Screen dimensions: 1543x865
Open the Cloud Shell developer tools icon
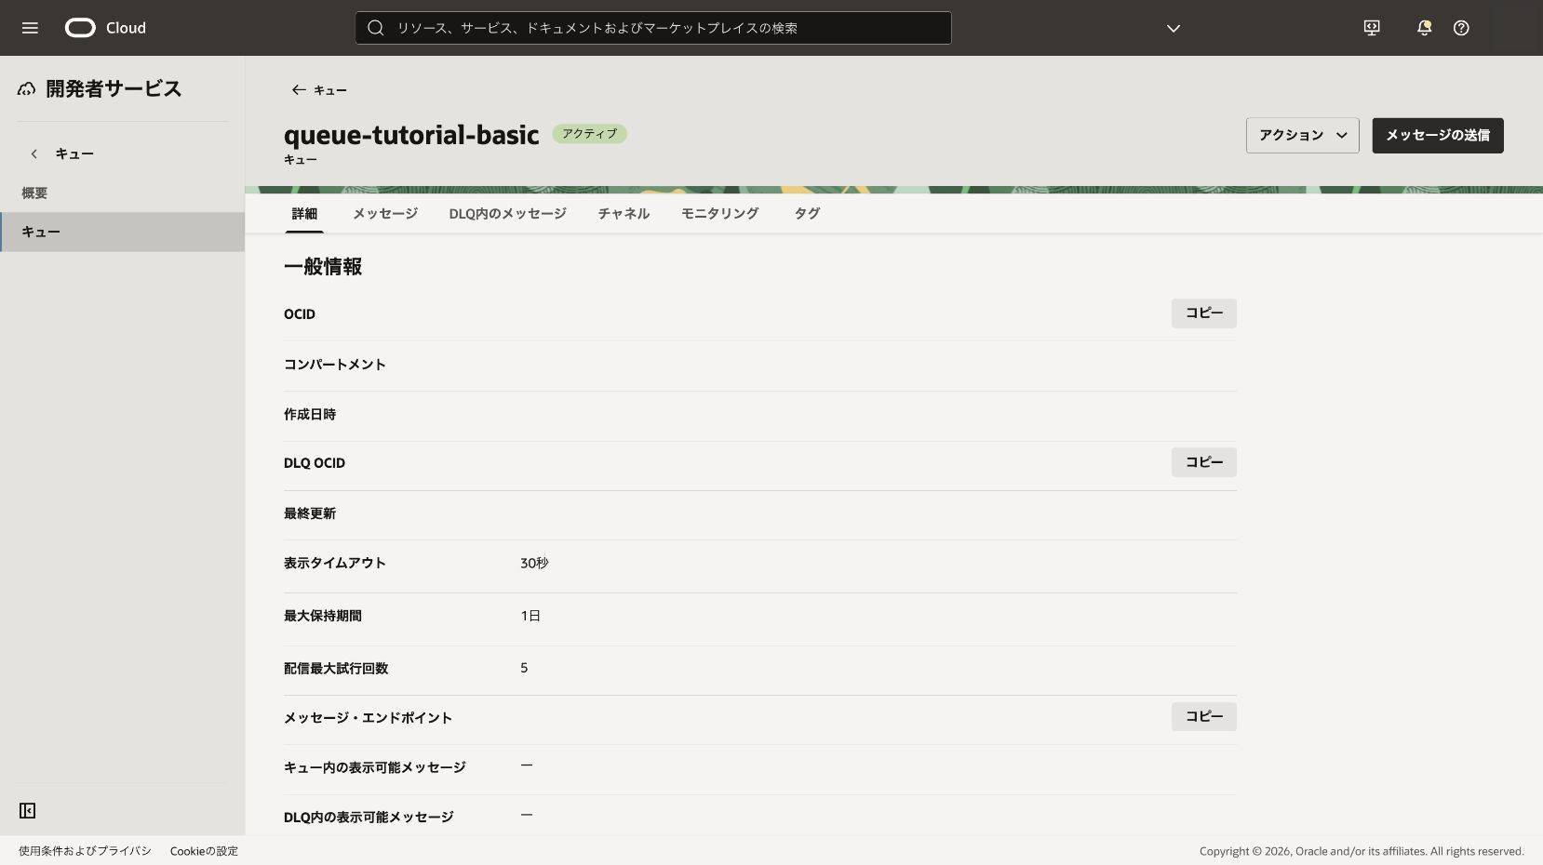click(1372, 28)
